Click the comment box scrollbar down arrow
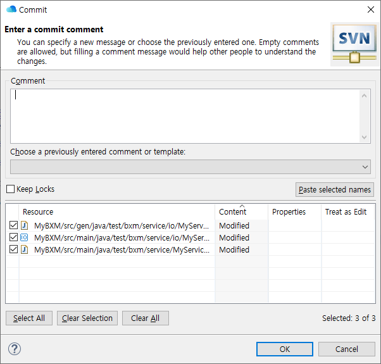Screen dimensions: 381x364 [365, 137]
